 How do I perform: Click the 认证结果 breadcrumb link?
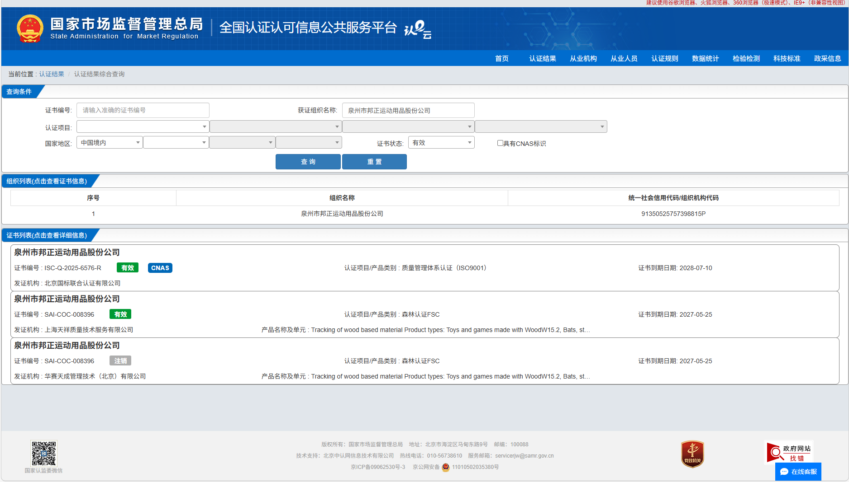(x=52, y=74)
